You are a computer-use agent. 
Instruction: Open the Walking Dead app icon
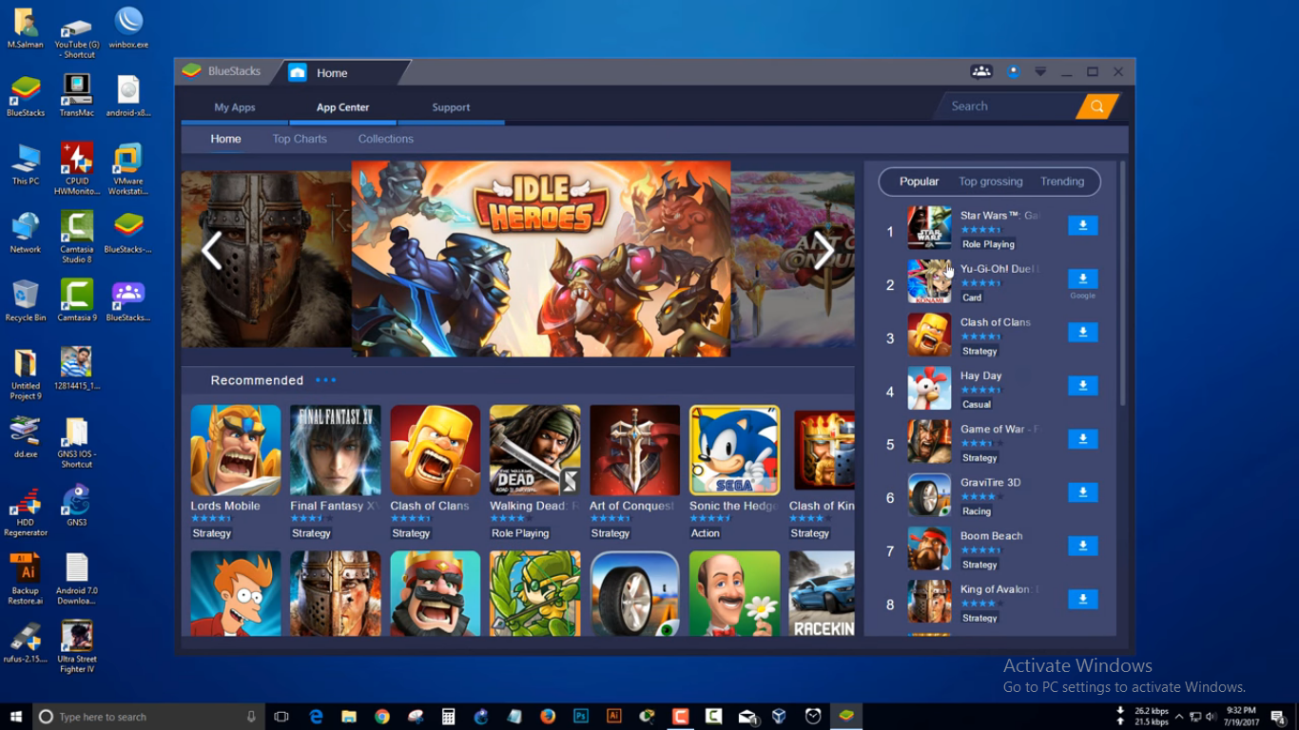[535, 450]
